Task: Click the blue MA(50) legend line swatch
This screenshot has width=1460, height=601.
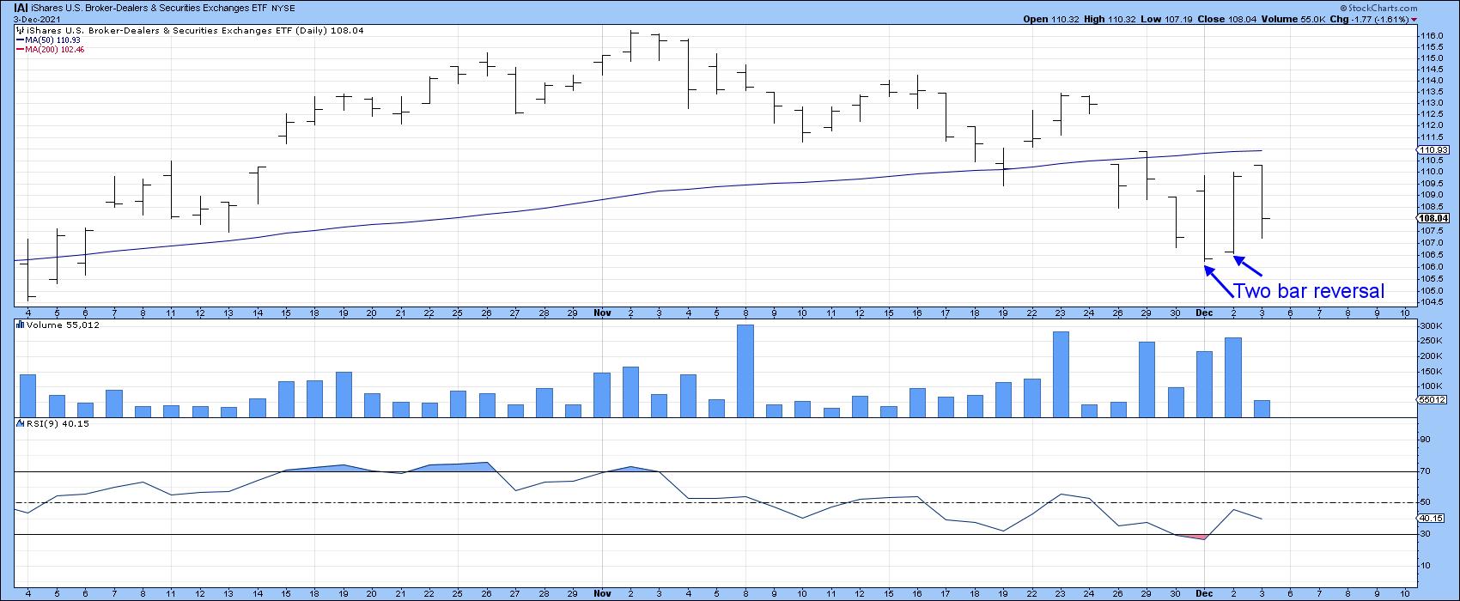Action: click(x=19, y=40)
